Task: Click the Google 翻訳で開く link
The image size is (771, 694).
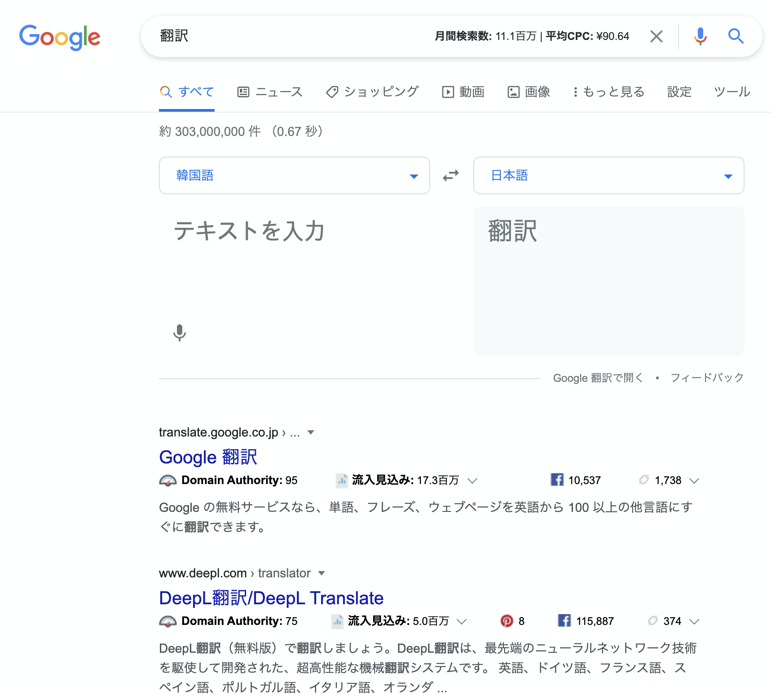Action: point(598,378)
